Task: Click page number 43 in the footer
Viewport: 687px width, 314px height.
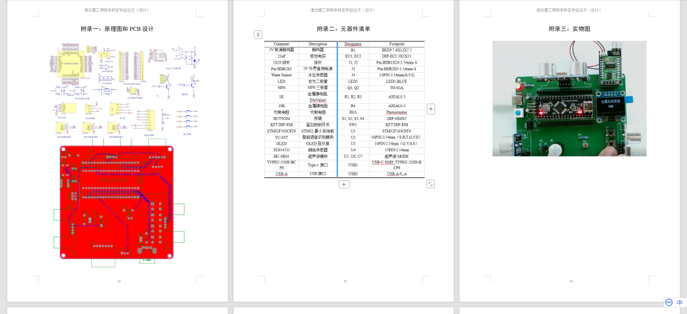Action: coord(345,281)
